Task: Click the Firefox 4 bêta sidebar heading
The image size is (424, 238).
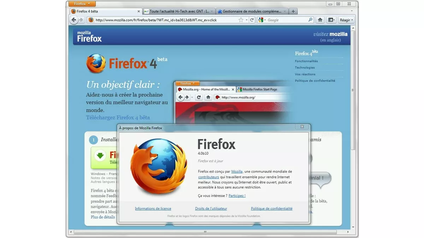Action: click(306, 53)
